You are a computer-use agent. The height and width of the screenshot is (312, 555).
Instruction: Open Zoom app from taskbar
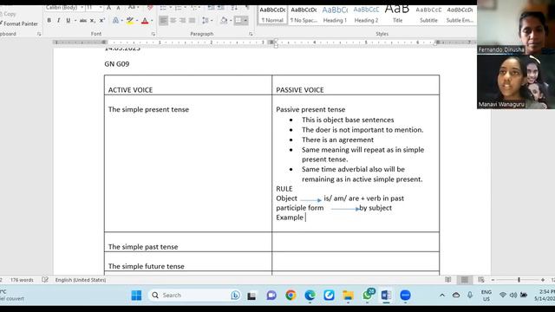[x=405, y=295]
